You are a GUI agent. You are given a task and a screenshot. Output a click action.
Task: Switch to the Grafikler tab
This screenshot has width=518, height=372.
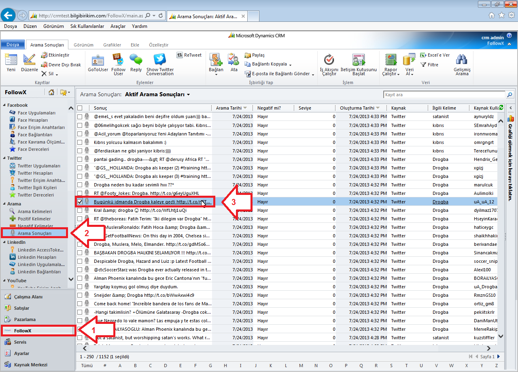point(112,45)
